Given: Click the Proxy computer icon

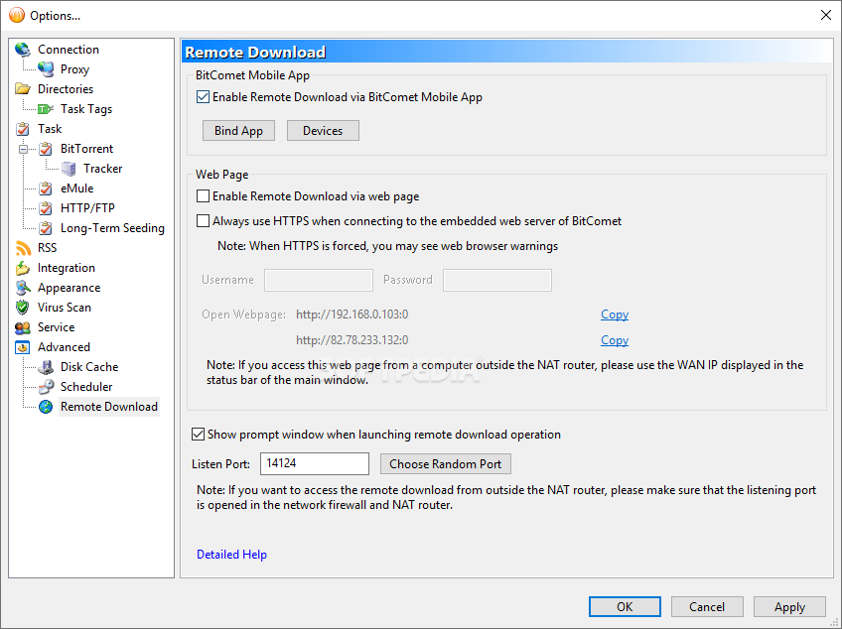Looking at the screenshot, I should click(x=46, y=69).
